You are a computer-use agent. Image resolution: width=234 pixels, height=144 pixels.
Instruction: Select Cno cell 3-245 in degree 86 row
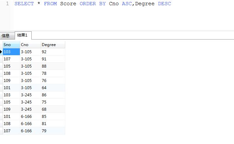click(x=30, y=95)
